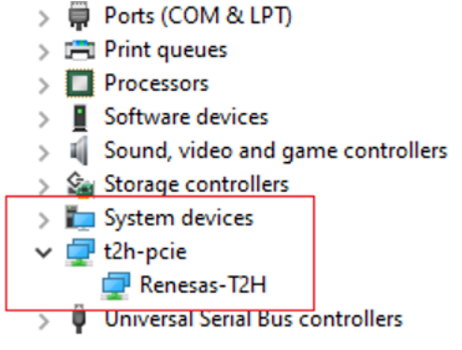
Task: Click the speaker icon for Sound controllers
Action: click(x=79, y=151)
